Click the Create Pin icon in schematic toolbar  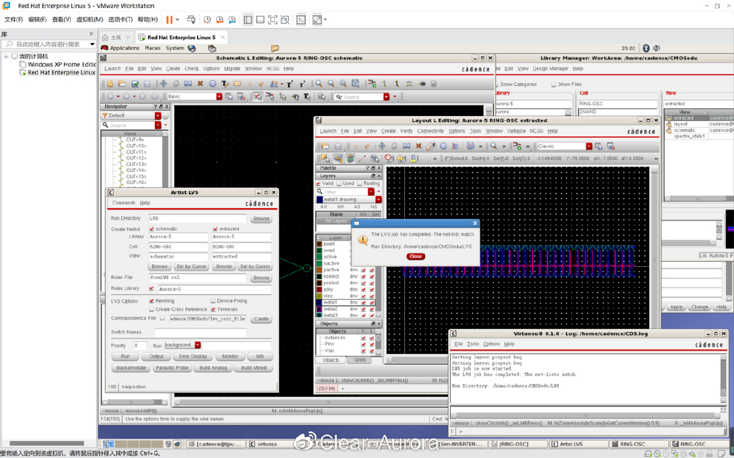pos(421,84)
